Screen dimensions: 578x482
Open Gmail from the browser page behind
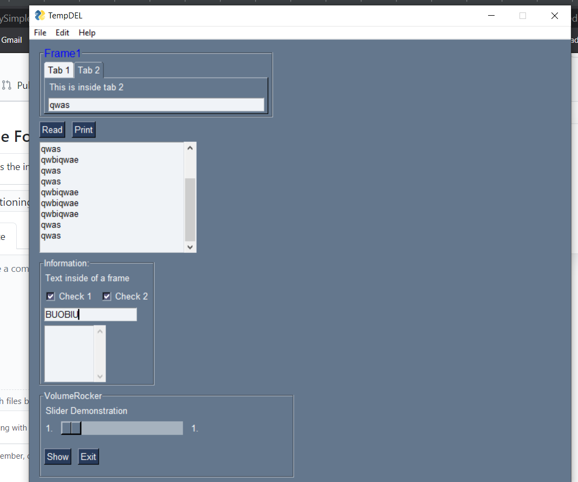(x=11, y=40)
